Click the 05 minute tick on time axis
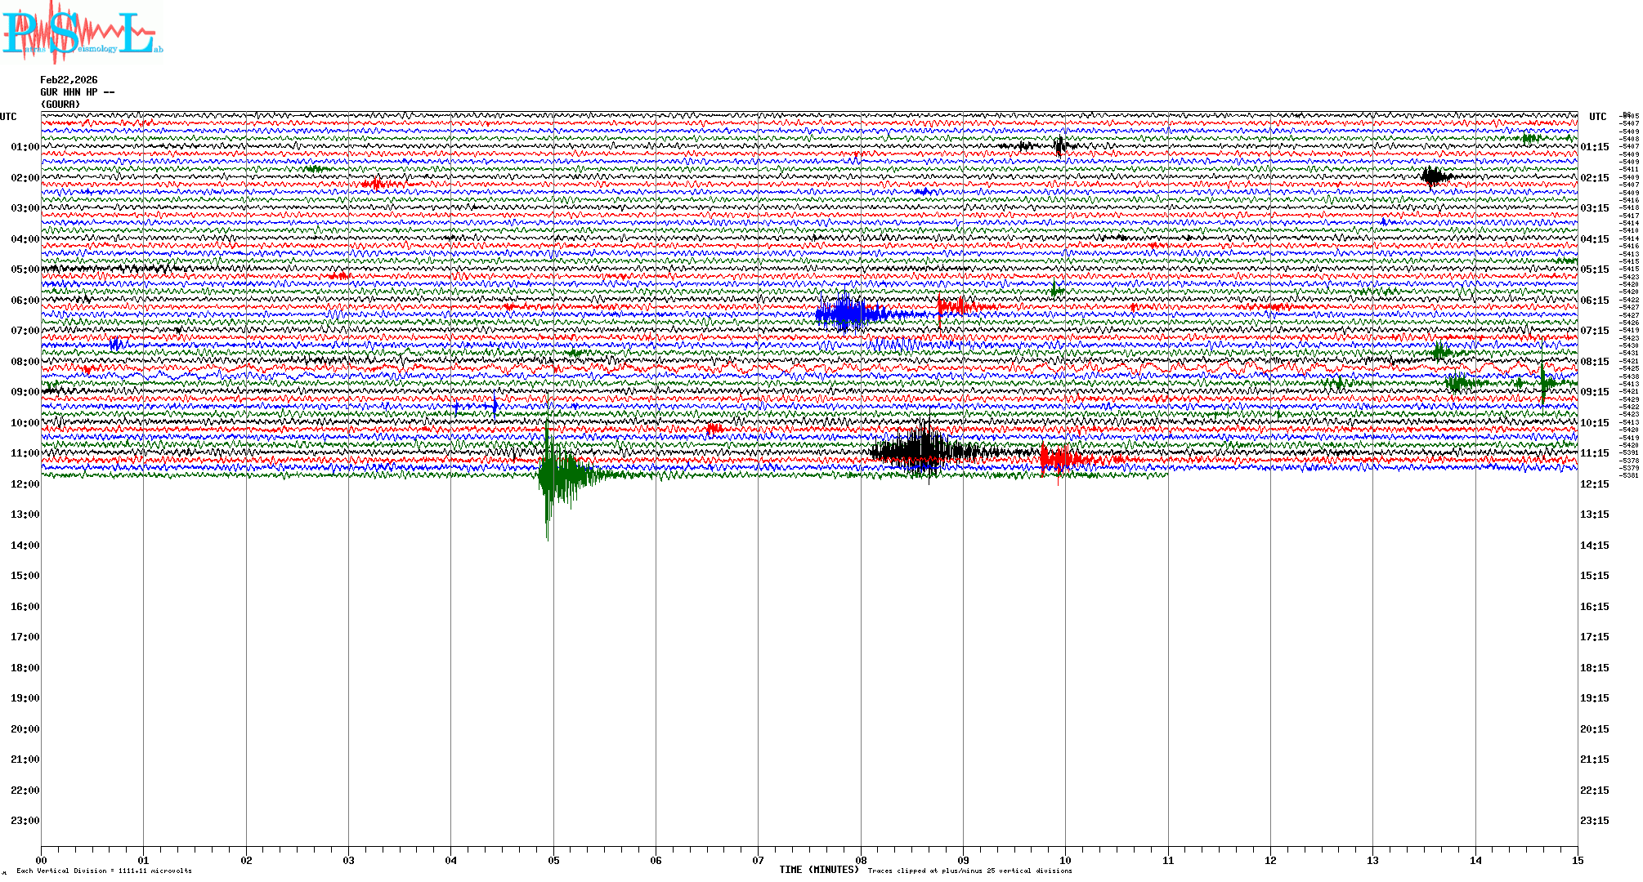The width and height of the screenshot is (1643, 882). 553,860
